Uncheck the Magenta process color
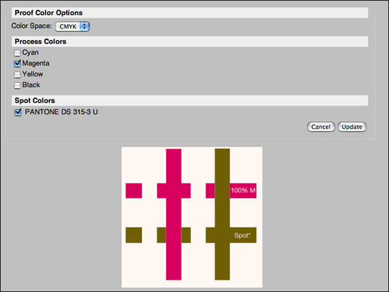This screenshot has height=292, width=389. click(x=17, y=63)
